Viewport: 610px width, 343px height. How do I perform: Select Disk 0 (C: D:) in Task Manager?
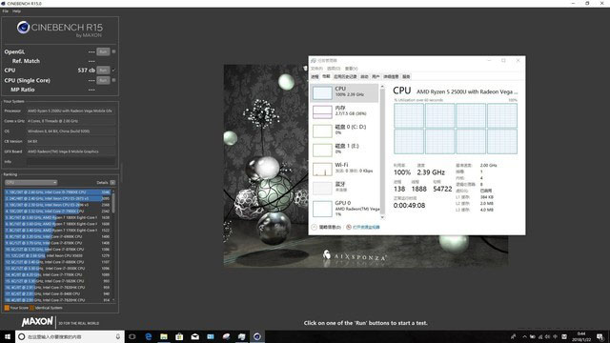point(344,131)
